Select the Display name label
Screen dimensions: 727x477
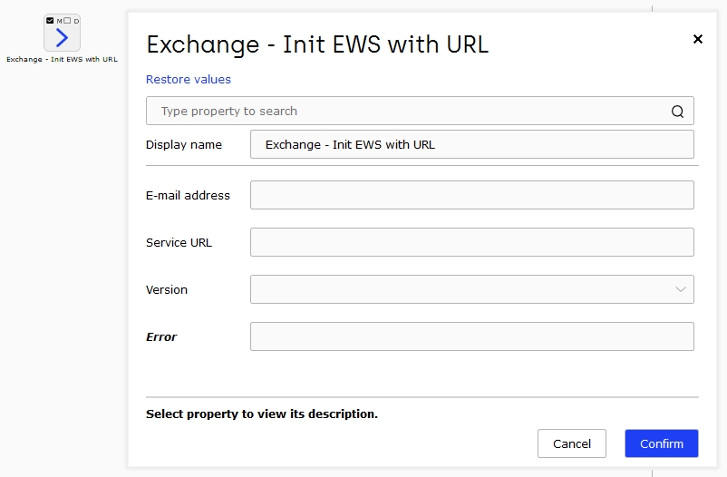tap(184, 145)
